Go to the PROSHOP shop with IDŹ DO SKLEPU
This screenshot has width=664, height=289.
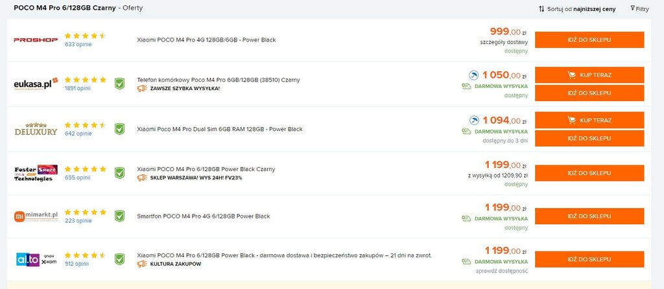tap(589, 40)
